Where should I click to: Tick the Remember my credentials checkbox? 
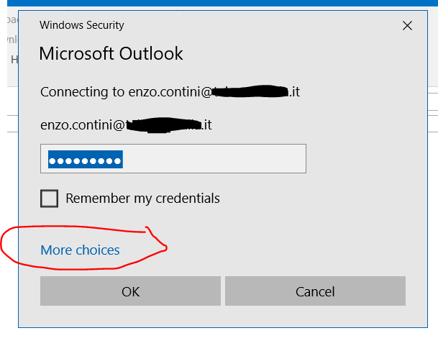(x=49, y=198)
